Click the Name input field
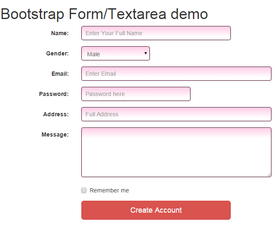276x228 pixels. [156, 33]
